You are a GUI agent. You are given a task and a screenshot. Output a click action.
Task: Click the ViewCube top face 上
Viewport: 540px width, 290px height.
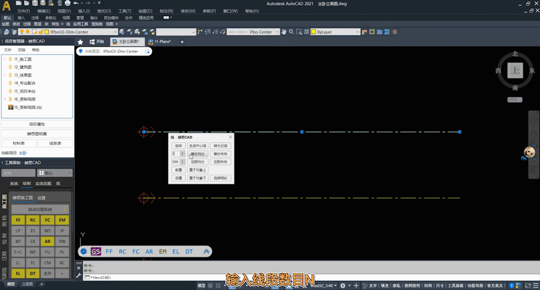pos(515,70)
